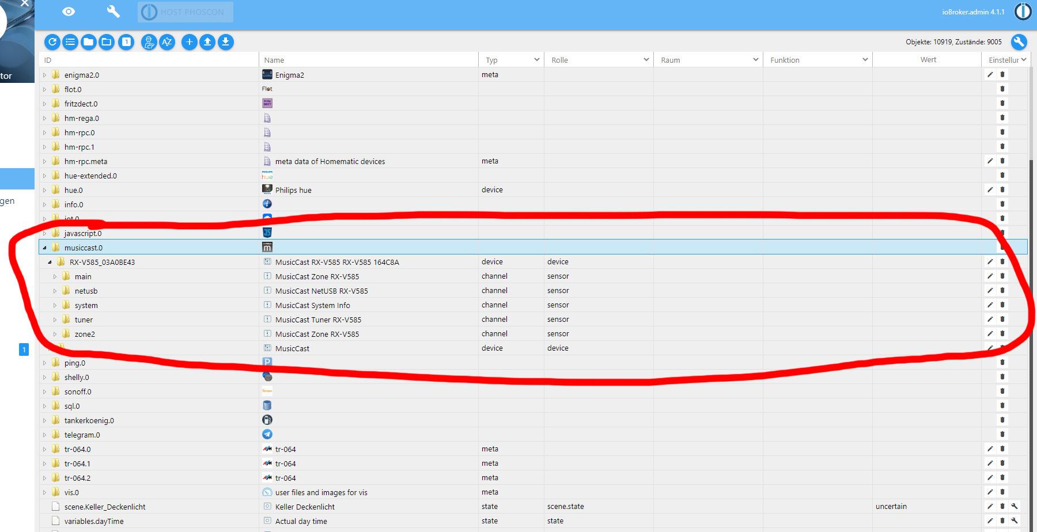The height and width of the screenshot is (532, 1037).
Task: Expand the enigma2.0 folder
Action: point(44,75)
